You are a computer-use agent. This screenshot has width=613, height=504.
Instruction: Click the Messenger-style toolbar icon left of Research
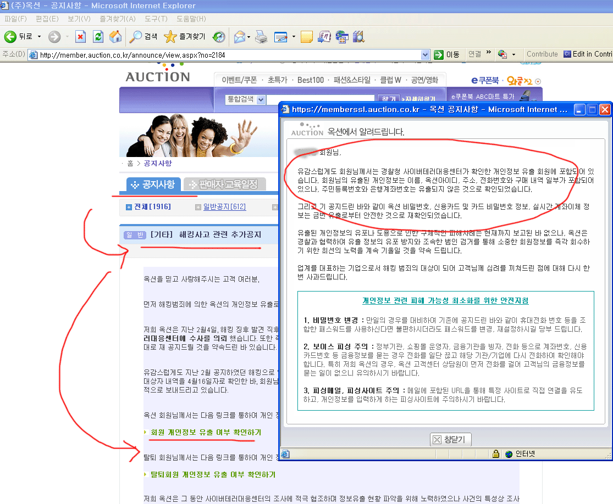[324, 37]
